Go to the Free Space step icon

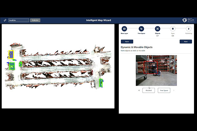(x=141, y=29)
